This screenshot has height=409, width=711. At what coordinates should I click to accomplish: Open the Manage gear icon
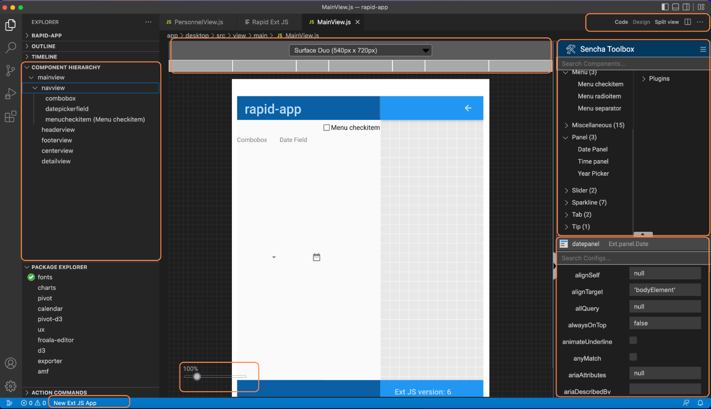[x=11, y=386]
